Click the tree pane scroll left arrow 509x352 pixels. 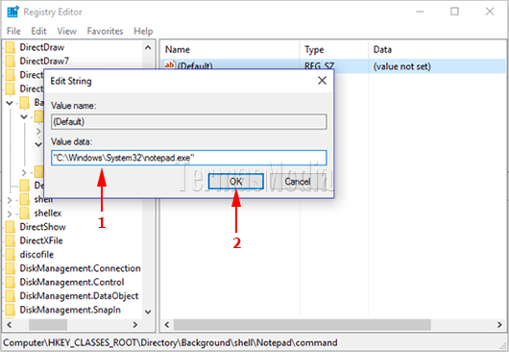(x=10, y=324)
